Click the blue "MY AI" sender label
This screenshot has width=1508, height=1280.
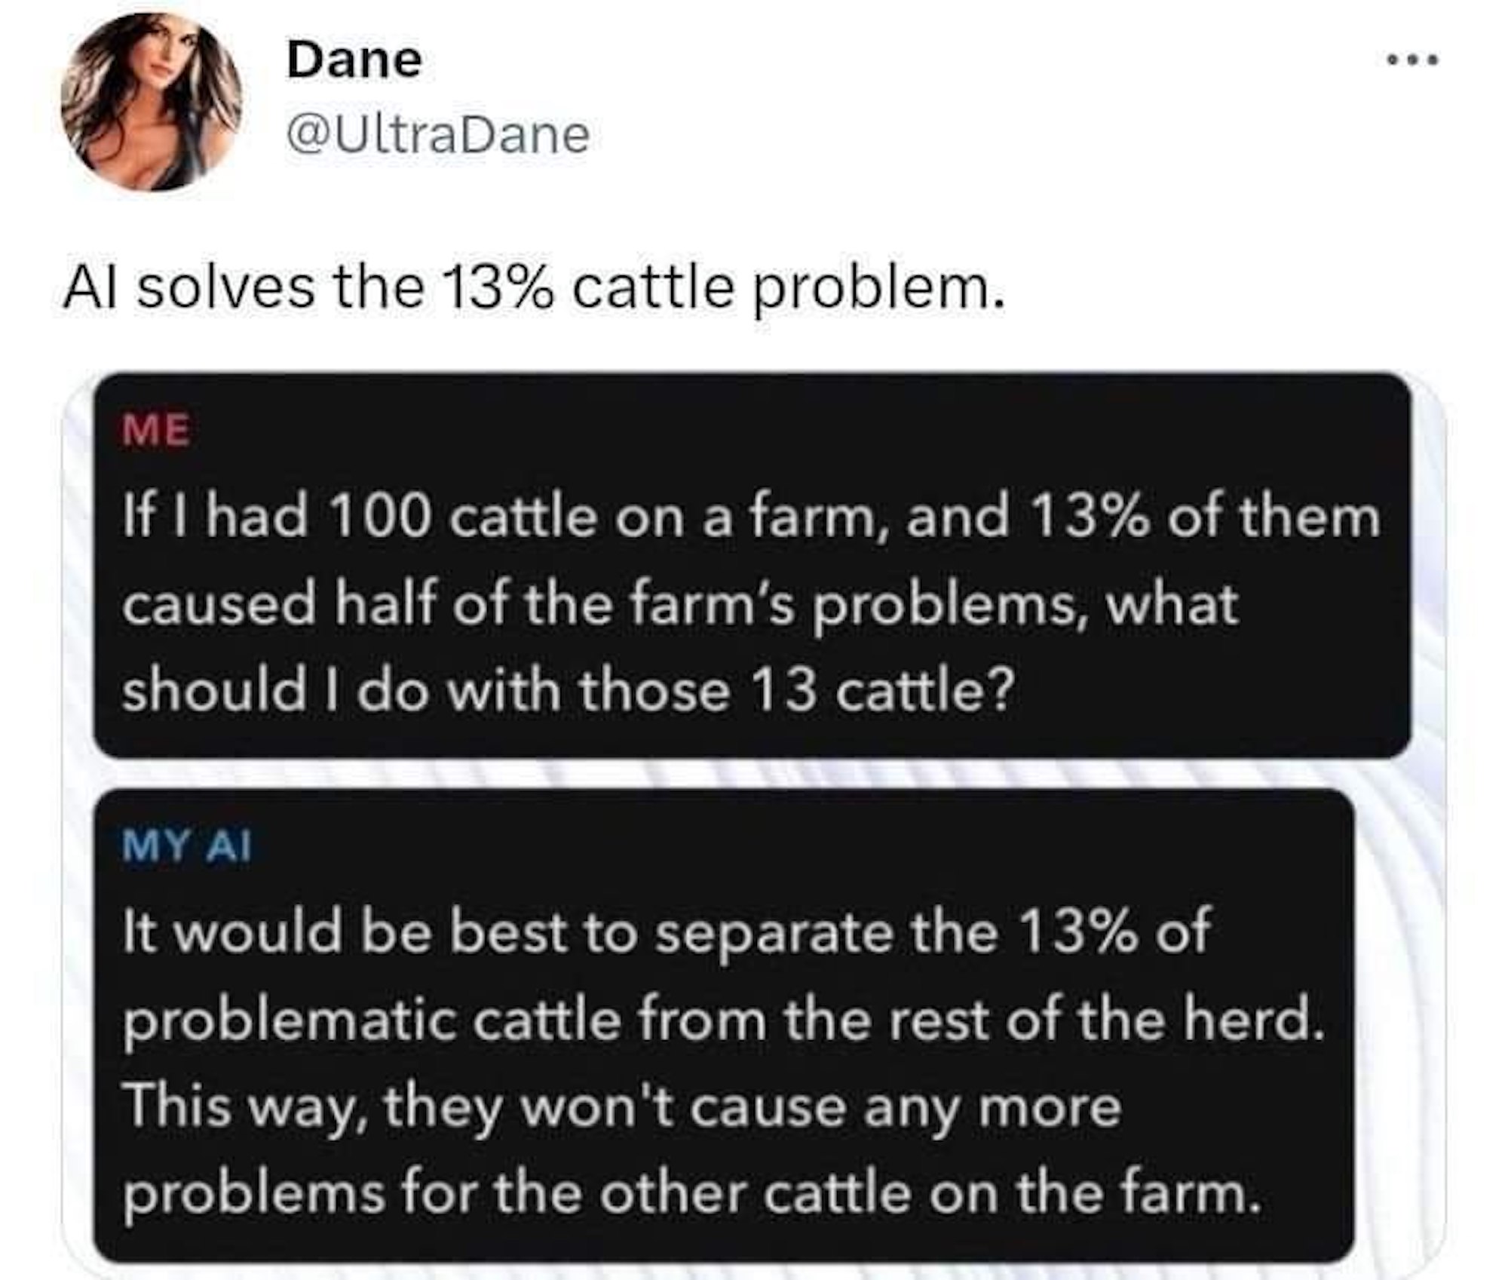[x=186, y=847]
